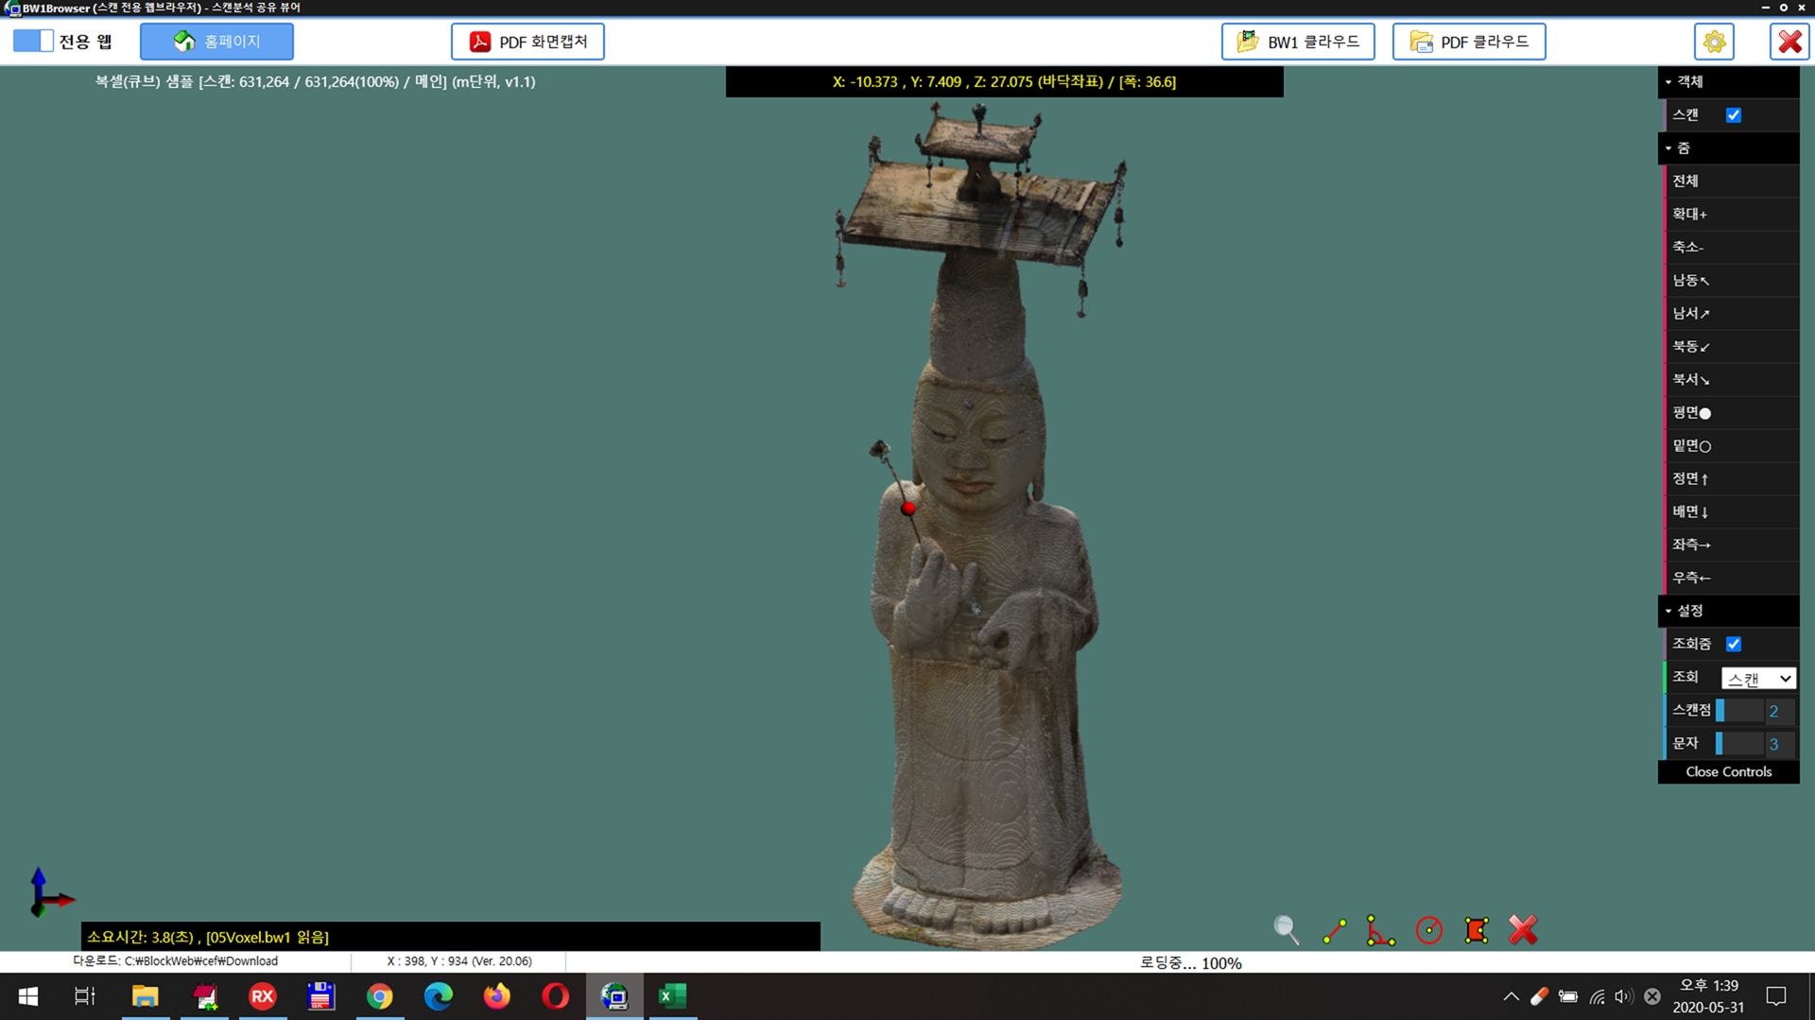
Task: Open settings with the gear icon
Action: coord(1714,42)
